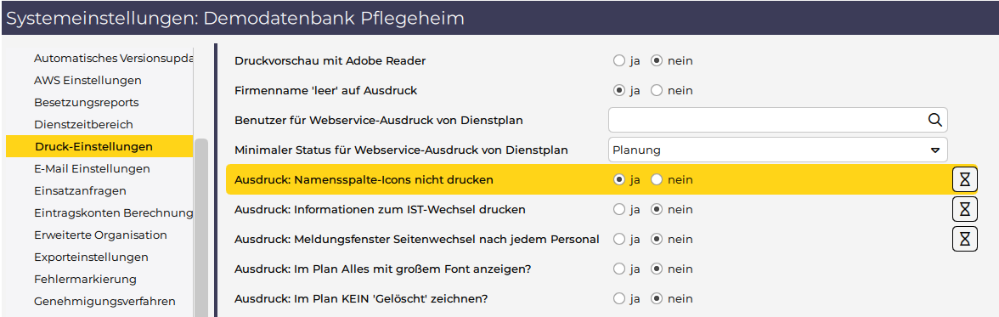
Task: Click hourglass icon beside Meldungsfenster Seitenwechsel row
Action: click(x=965, y=239)
